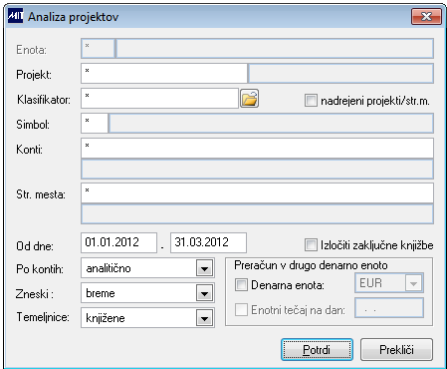447x369 pixels.
Task: Confirm with the Potrdi button
Action: click(317, 349)
